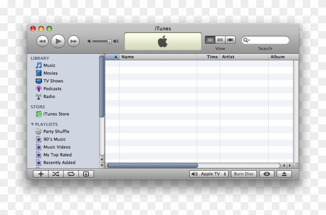Image resolution: width=326 pixels, height=215 pixels.
Task: Click the Play button
Action: click(x=58, y=41)
